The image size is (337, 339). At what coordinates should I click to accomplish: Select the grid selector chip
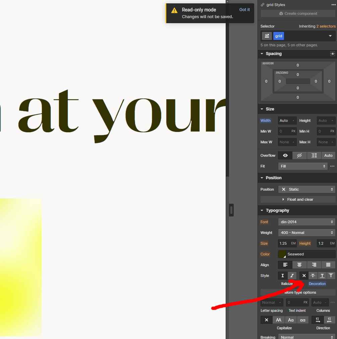click(x=278, y=36)
